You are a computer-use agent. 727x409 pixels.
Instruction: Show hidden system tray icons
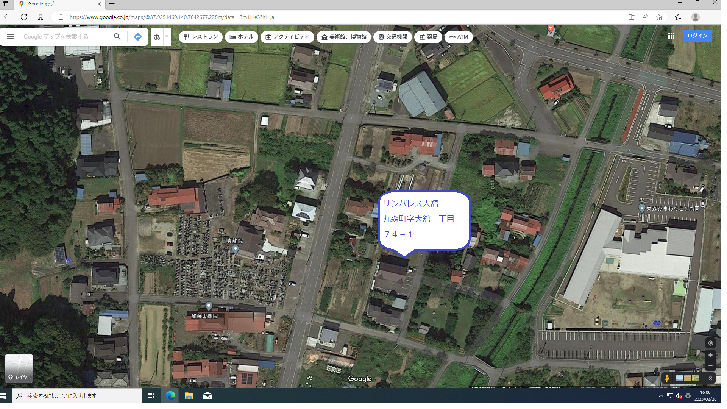tap(661, 396)
